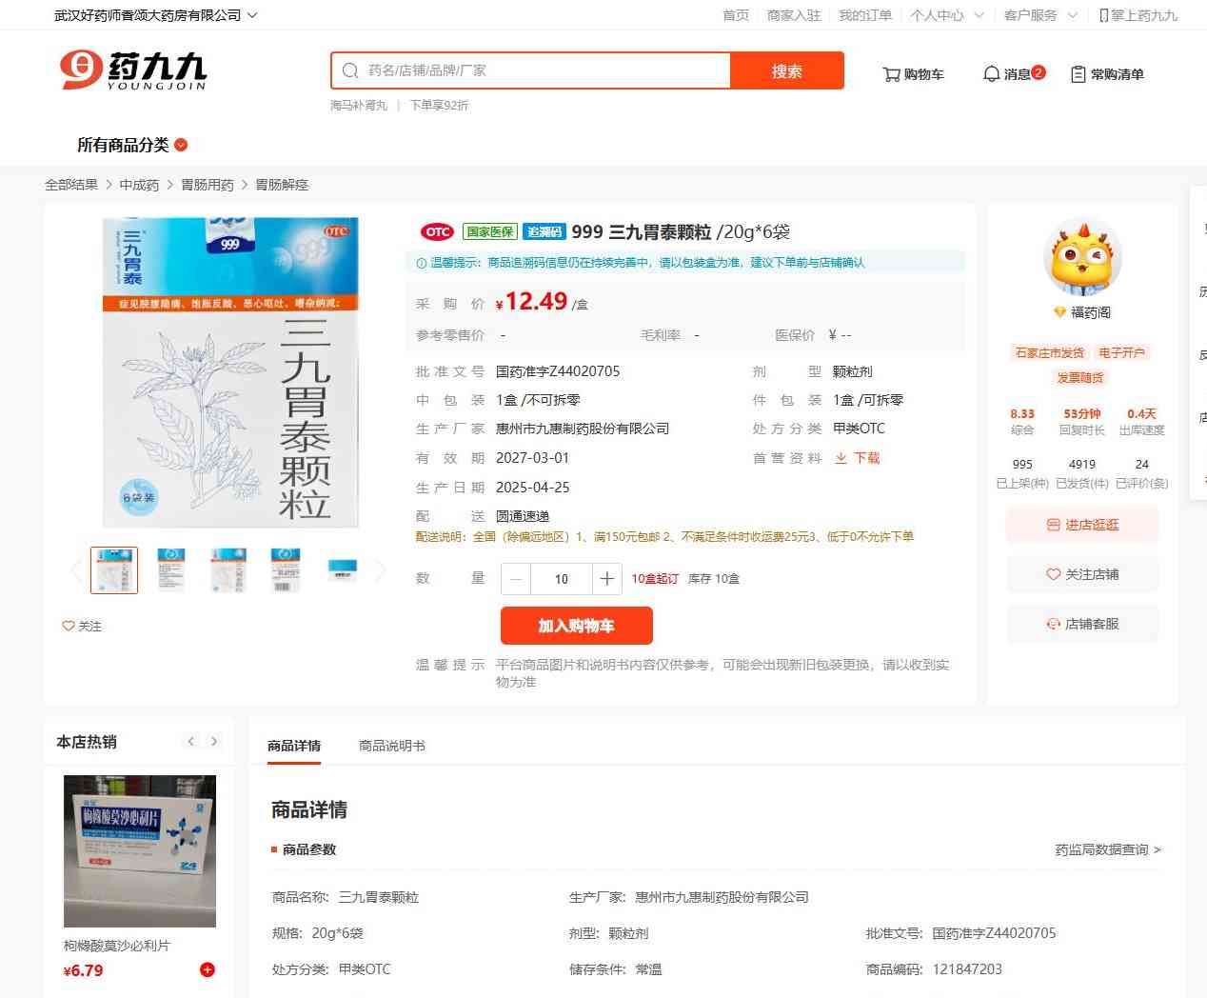The width and height of the screenshot is (1207, 998).
Task: Toggle 关注店铺 to follow the store
Action: [1082, 574]
